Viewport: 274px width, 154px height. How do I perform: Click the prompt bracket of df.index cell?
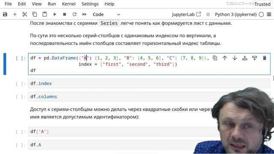pos(21,84)
